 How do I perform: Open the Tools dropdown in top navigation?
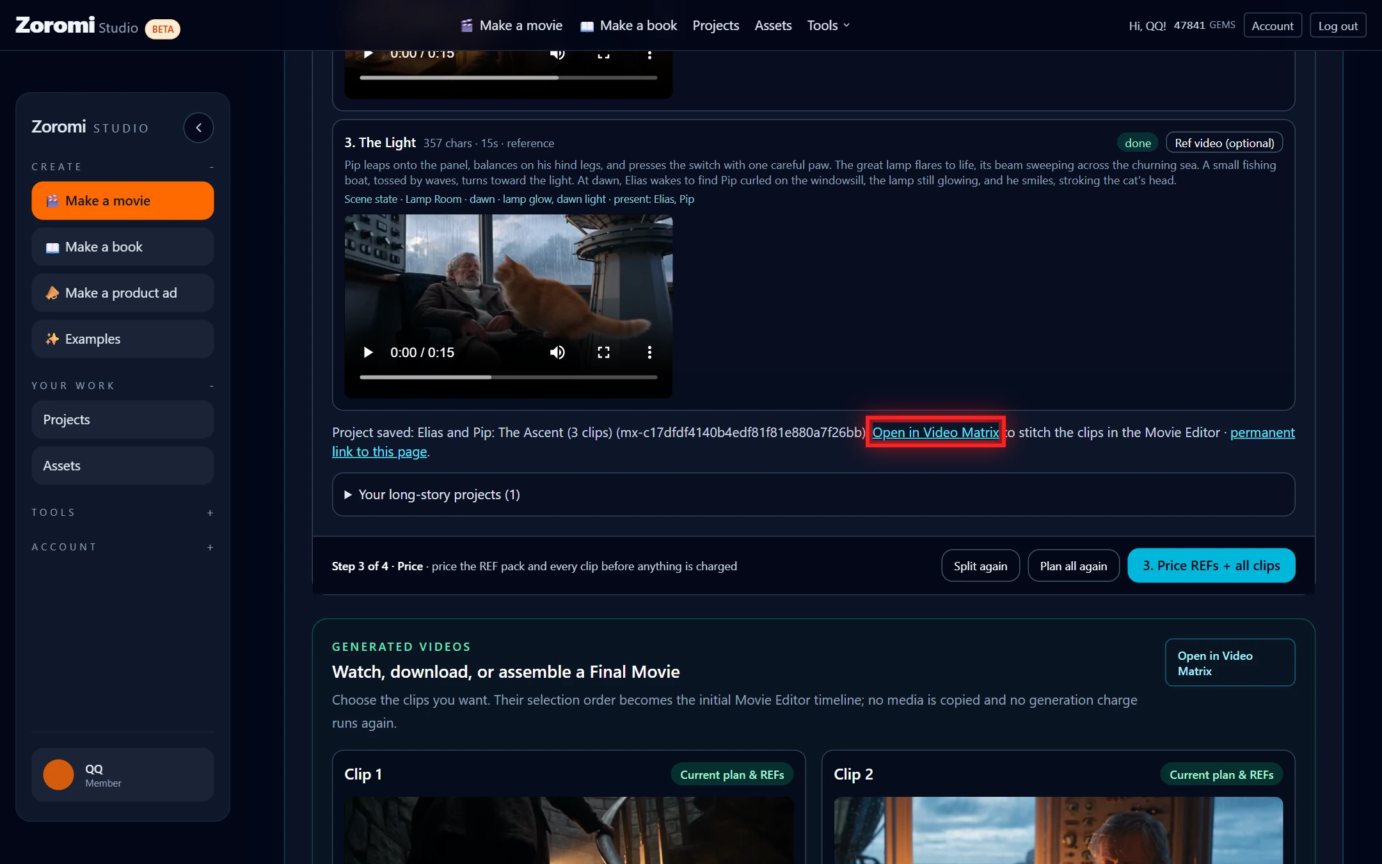(x=829, y=26)
